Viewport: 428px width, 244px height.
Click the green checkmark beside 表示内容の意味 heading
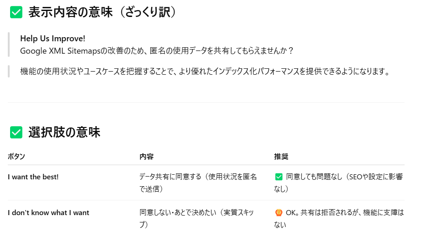pos(16,12)
